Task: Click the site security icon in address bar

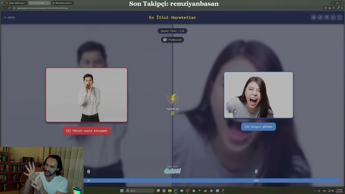Action: click(14, 8)
